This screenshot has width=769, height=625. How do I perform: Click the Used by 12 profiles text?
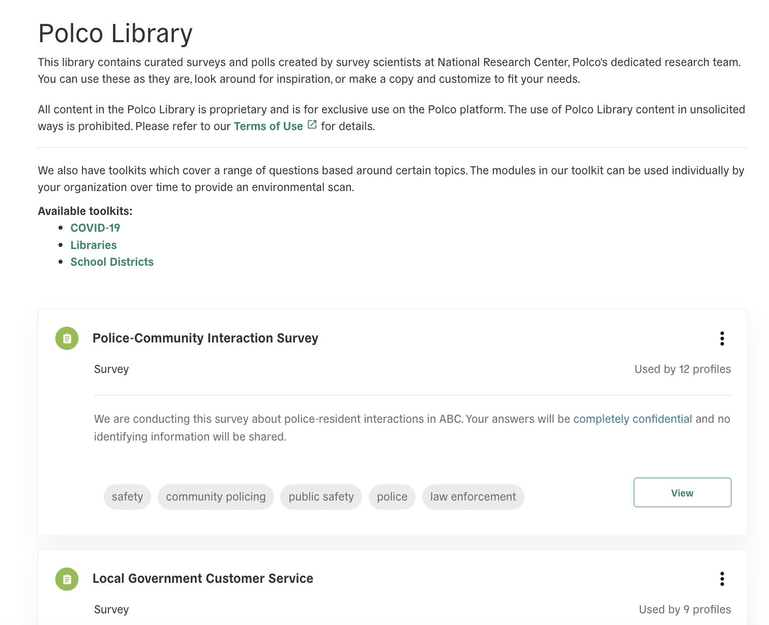pos(683,369)
